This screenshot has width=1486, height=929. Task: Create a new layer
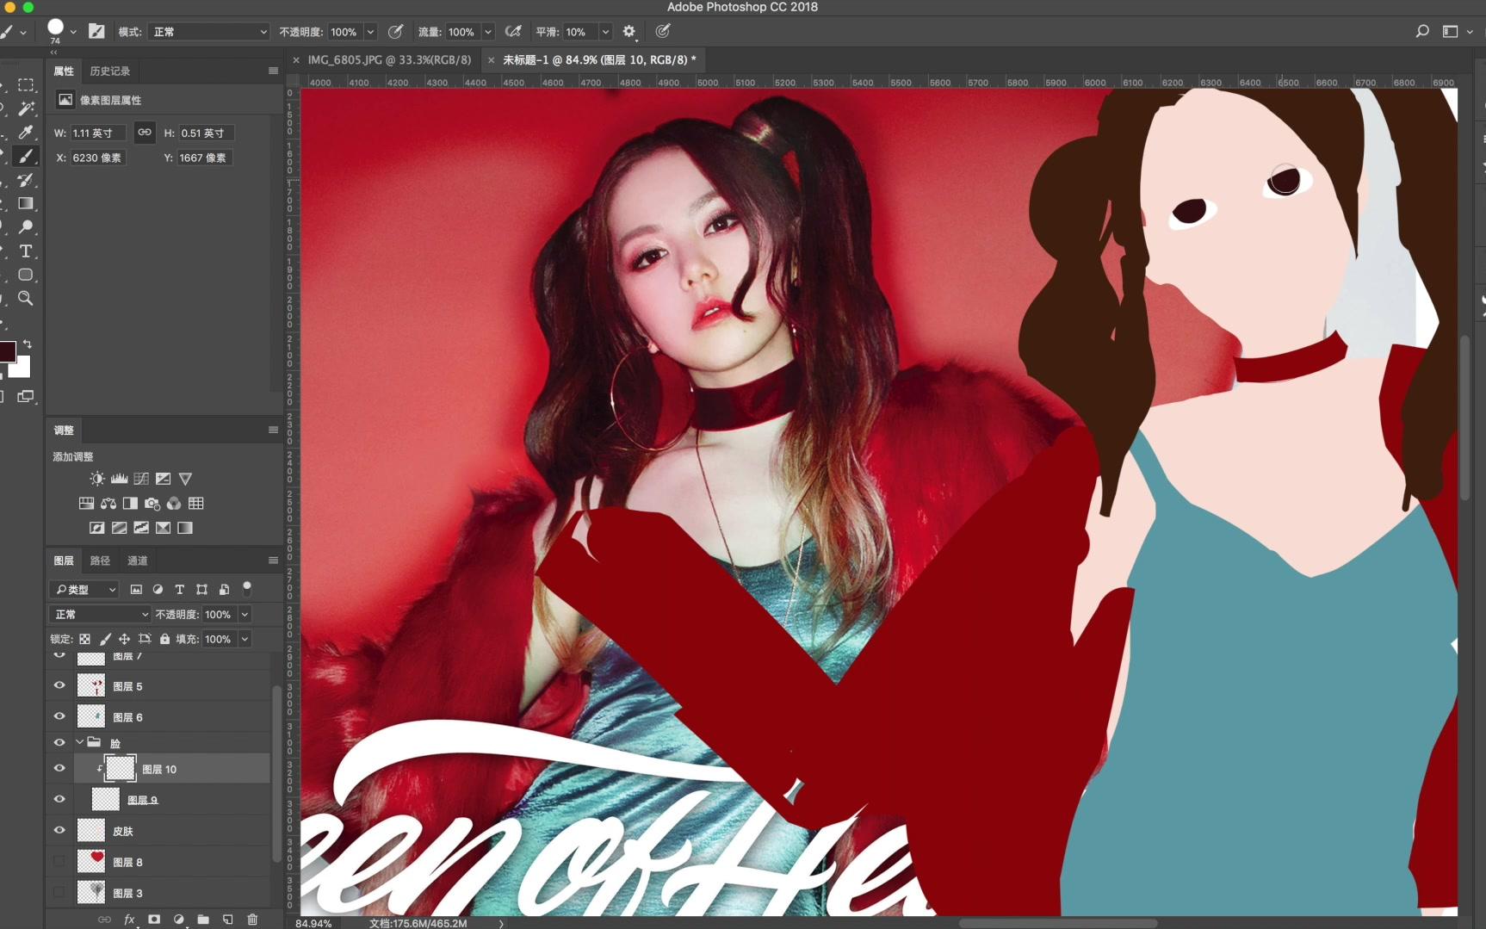[227, 920]
